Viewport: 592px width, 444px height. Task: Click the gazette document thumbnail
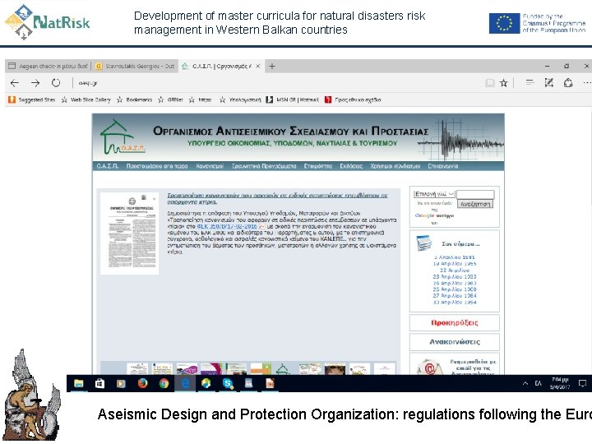pyautogui.click(x=130, y=233)
